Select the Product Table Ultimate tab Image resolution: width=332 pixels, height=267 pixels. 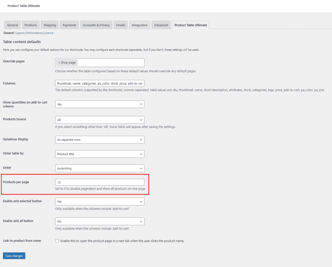pos(190,24)
